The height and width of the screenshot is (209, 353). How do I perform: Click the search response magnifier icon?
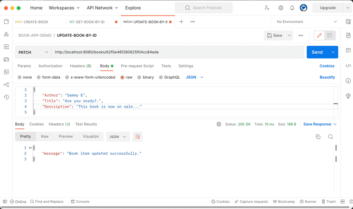331,137
